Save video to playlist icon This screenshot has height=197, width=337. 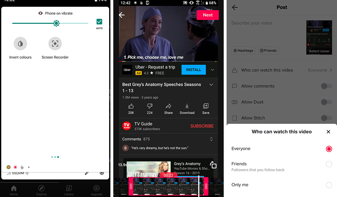pyautogui.click(x=206, y=106)
